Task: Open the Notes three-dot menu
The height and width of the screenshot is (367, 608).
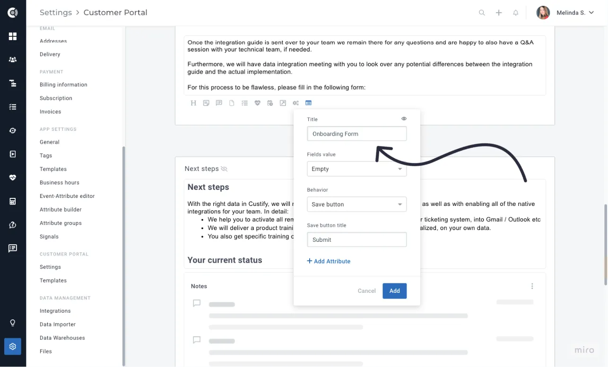Action: pyautogui.click(x=532, y=286)
